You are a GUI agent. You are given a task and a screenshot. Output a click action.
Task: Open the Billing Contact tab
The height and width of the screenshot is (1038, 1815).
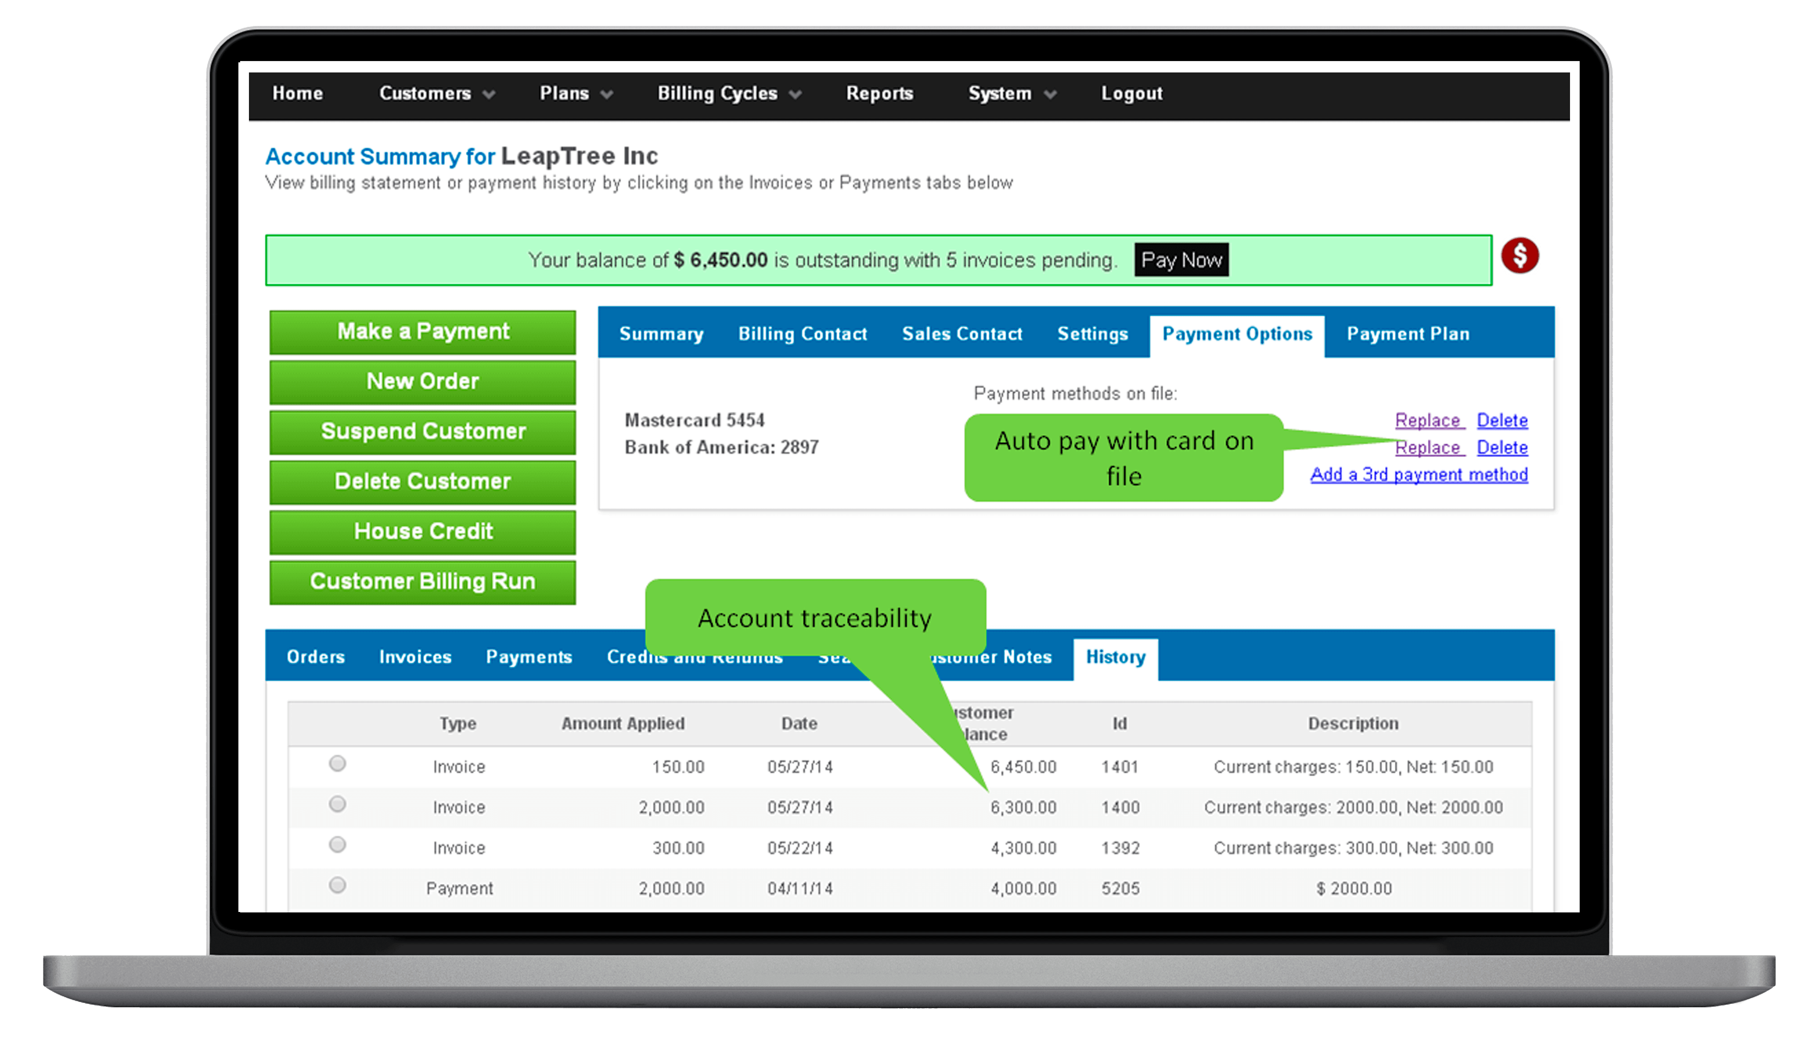coord(803,334)
